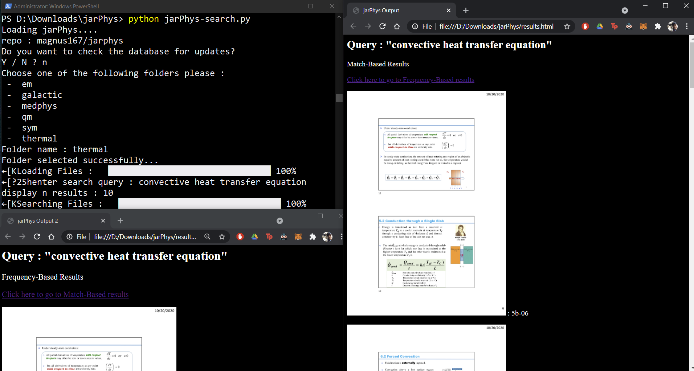Click the browser Home button
This screenshot has width=694, height=371.
click(x=397, y=26)
